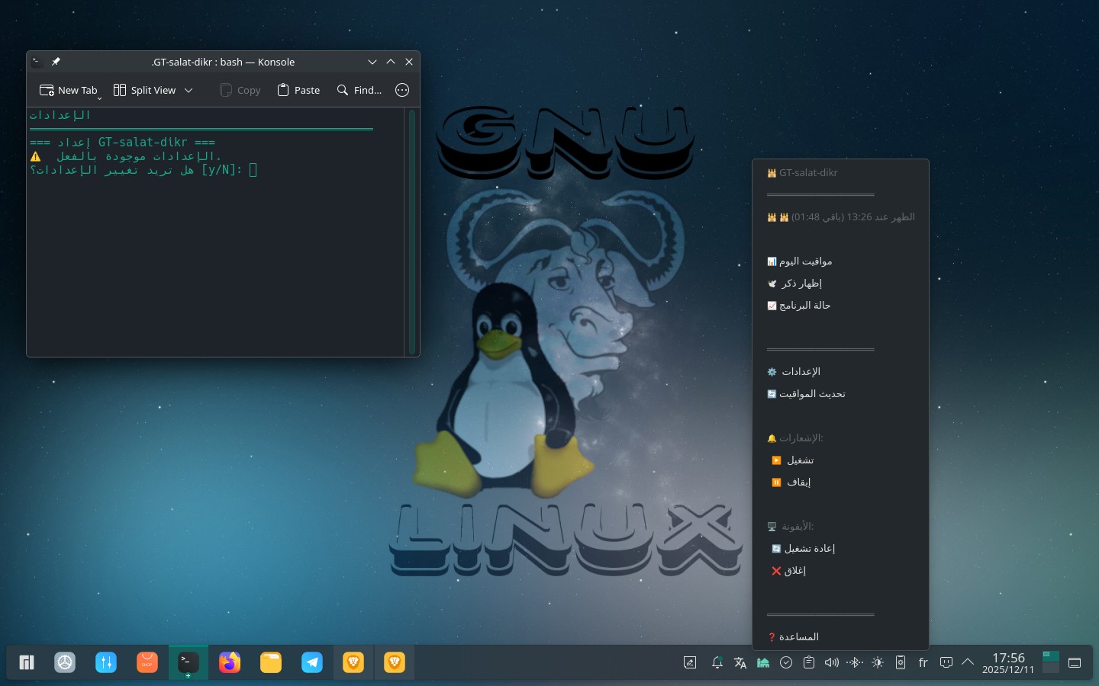The height and width of the screenshot is (686, 1099).
Task: Click the New Tab button
Action: click(69, 90)
